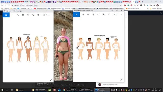The height and width of the screenshot is (92, 163).
Task: Close the active Chrome tab
Action: coord(133,2)
